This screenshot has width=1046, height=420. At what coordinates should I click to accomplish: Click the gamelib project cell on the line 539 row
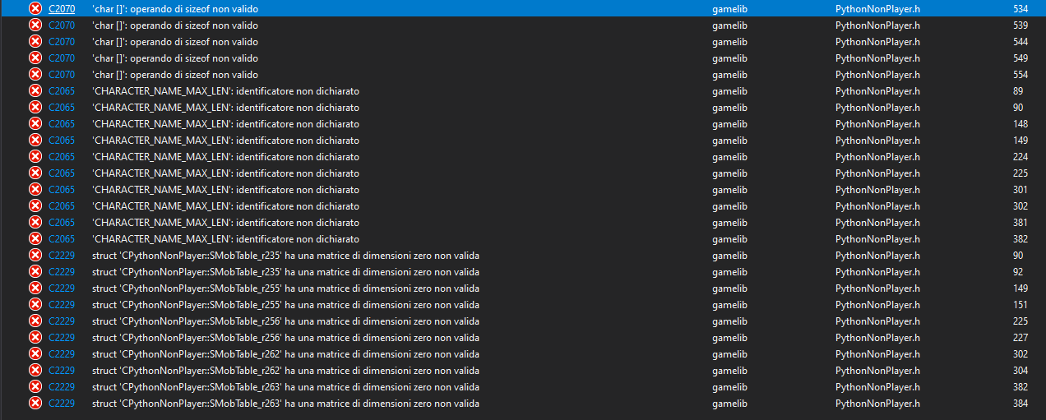(x=729, y=25)
